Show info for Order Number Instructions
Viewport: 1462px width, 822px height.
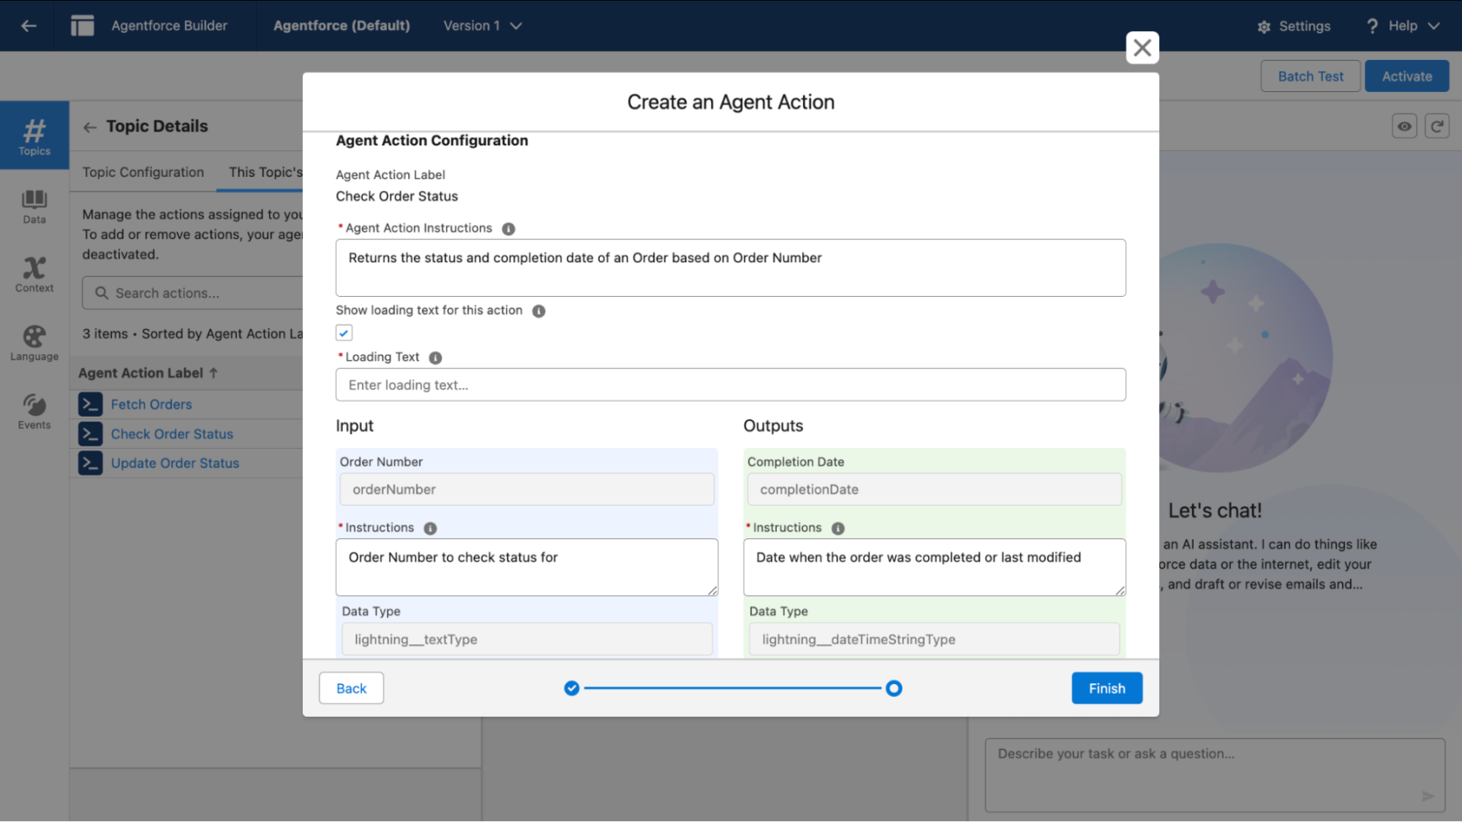430,529
